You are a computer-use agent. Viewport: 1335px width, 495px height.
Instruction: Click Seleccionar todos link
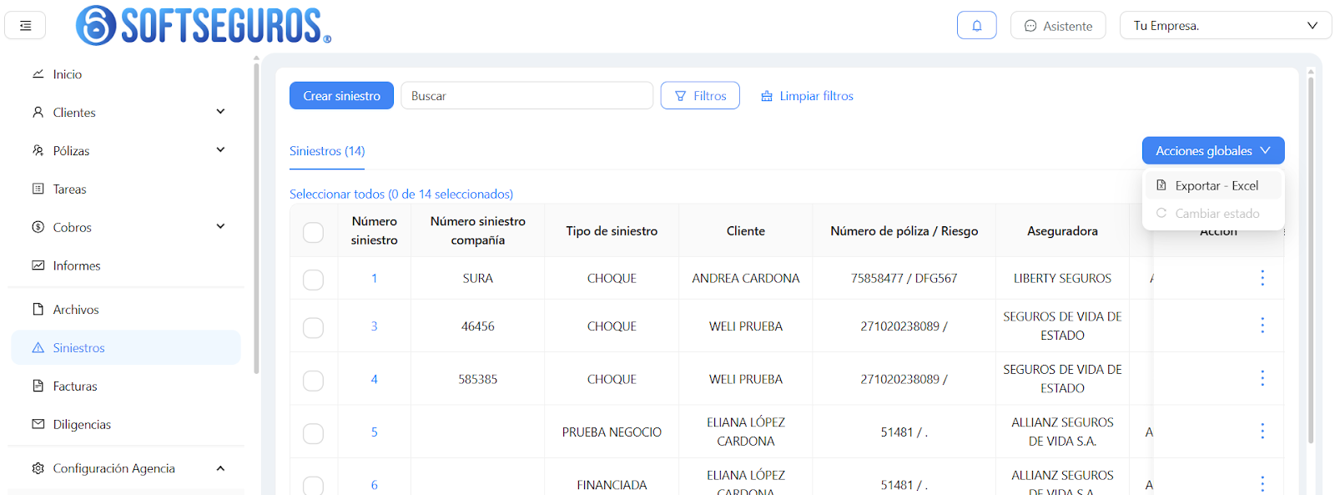401,194
